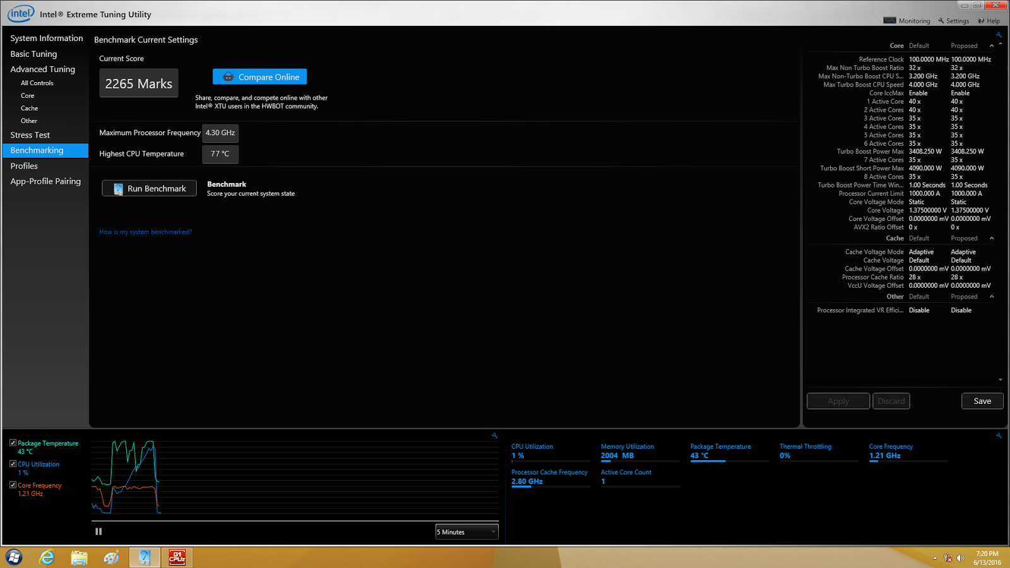The width and height of the screenshot is (1010, 568).
Task: Click the Processor Current Limit row label
Action: (871, 194)
